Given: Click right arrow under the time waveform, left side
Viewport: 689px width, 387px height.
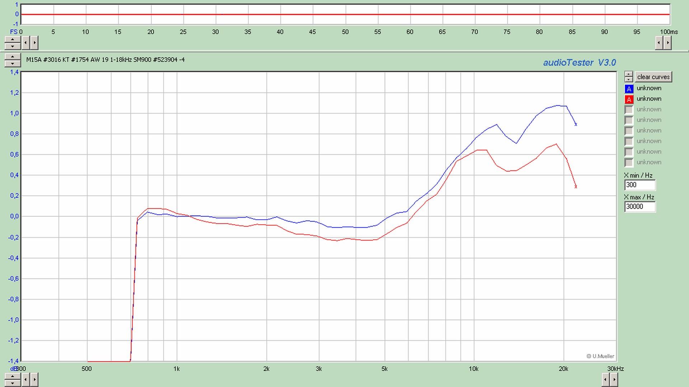Looking at the screenshot, I should 34,43.
